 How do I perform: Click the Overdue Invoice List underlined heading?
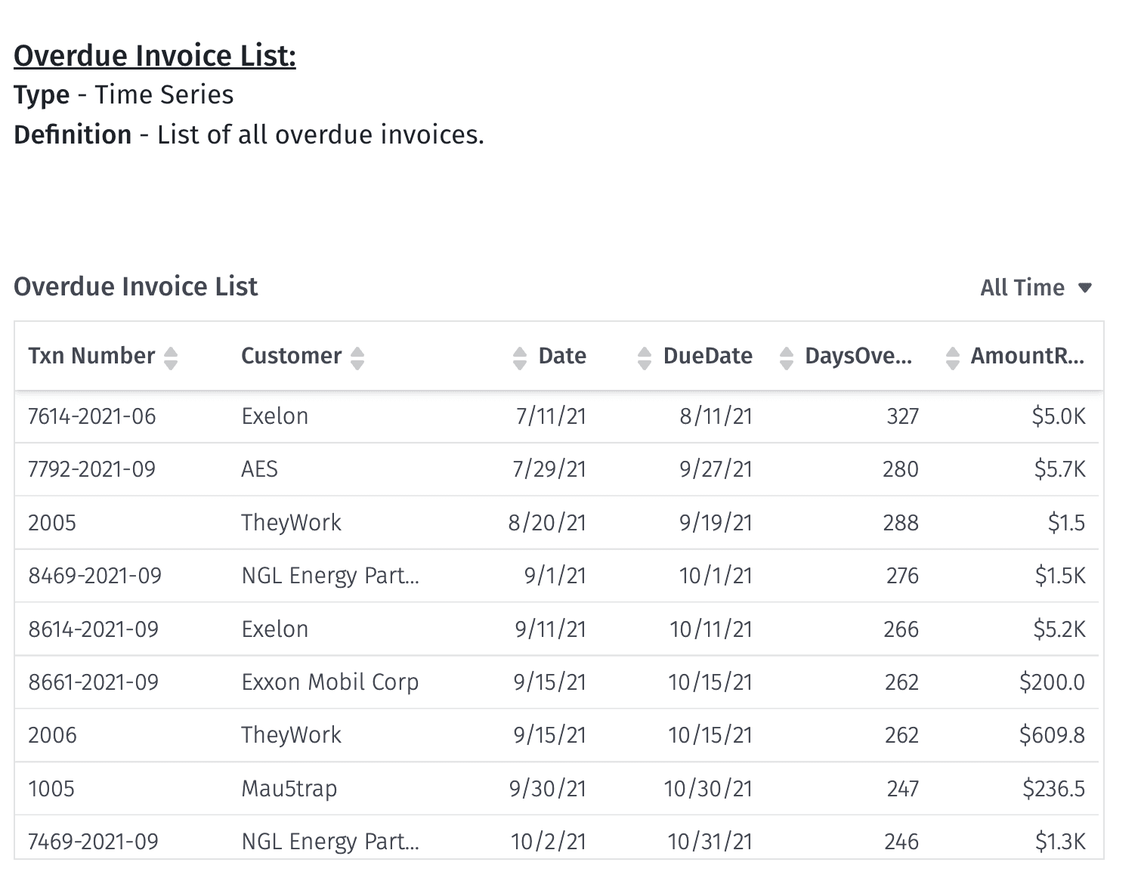click(x=155, y=56)
